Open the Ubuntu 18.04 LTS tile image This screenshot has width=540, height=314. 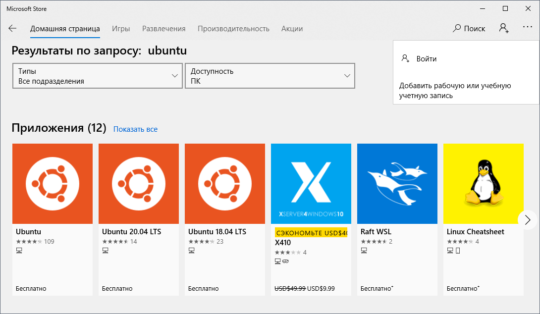225,184
